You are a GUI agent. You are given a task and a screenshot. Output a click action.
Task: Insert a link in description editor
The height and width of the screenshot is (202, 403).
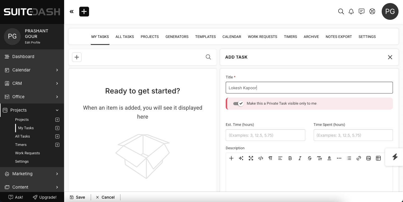pos(359,158)
